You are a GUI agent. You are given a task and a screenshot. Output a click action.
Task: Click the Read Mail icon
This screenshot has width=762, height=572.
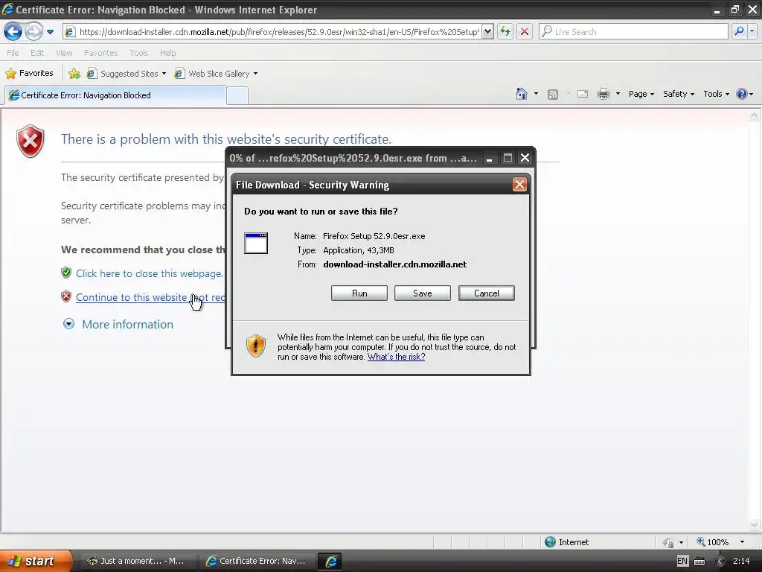coord(582,95)
